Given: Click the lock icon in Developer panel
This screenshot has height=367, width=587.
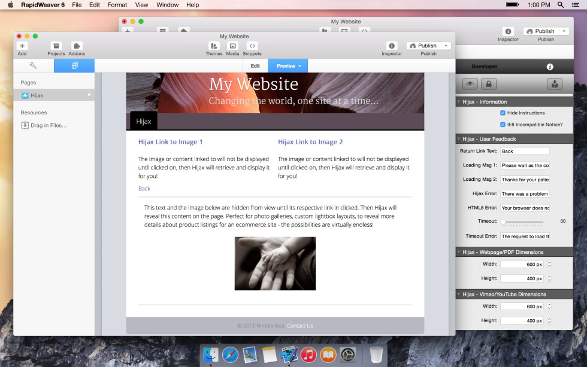Looking at the screenshot, I should click(x=489, y=84).
